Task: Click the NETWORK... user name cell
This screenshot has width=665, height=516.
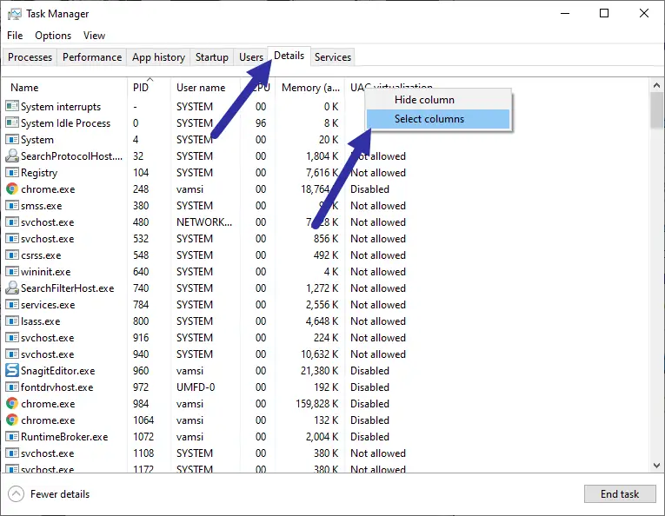Action: click(x=204, y=222)
